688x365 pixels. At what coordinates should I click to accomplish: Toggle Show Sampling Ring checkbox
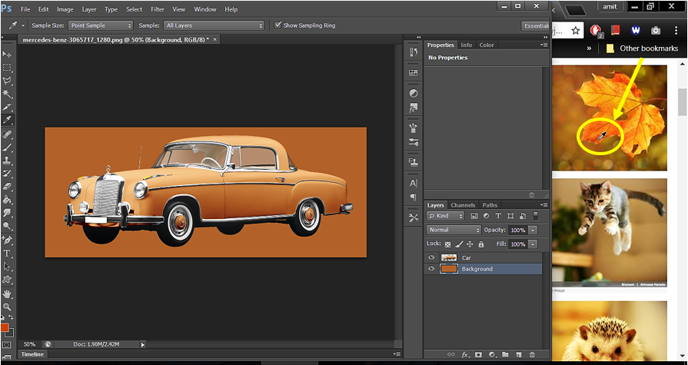[x=278, y=25]
